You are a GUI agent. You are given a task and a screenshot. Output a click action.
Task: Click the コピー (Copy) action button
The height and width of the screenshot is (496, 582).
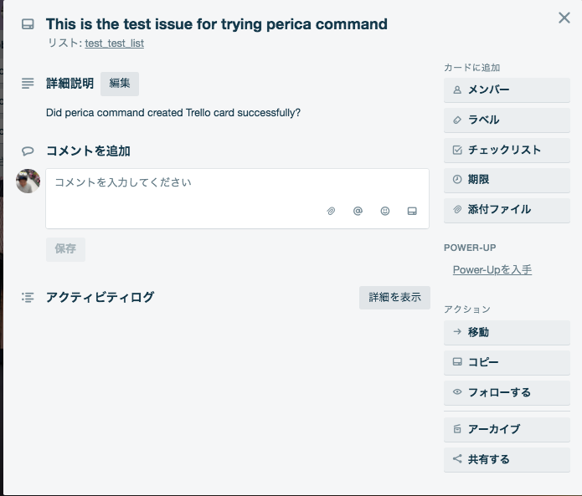pyautogui.click(x=507, y=363)
